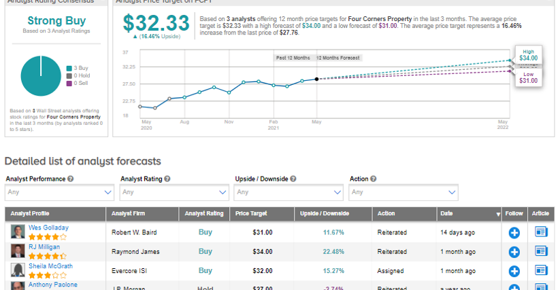558x290 pixels.
Task: Open Wes Golladay analyst profile link
Action: [48, 228]
